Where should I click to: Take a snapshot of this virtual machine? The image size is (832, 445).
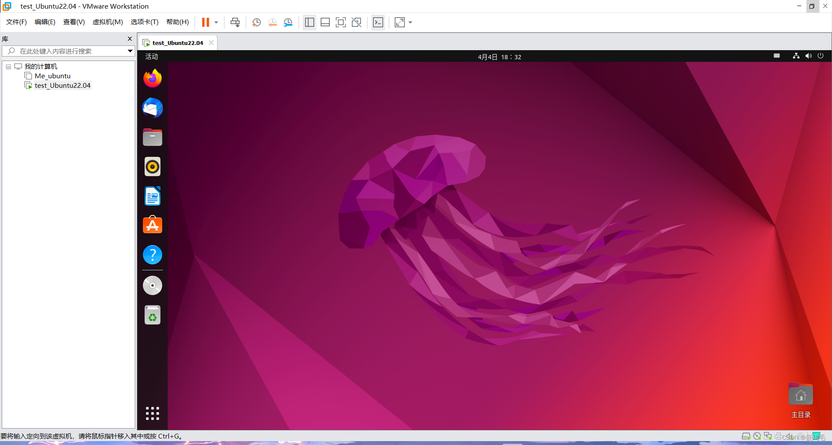[x=257, y=22]
